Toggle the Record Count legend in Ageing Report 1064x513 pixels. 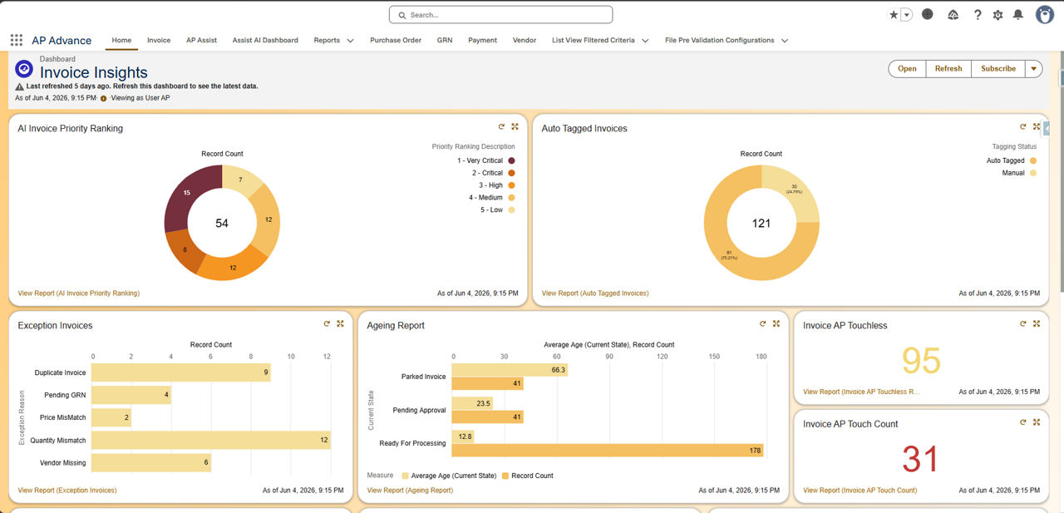527,476
